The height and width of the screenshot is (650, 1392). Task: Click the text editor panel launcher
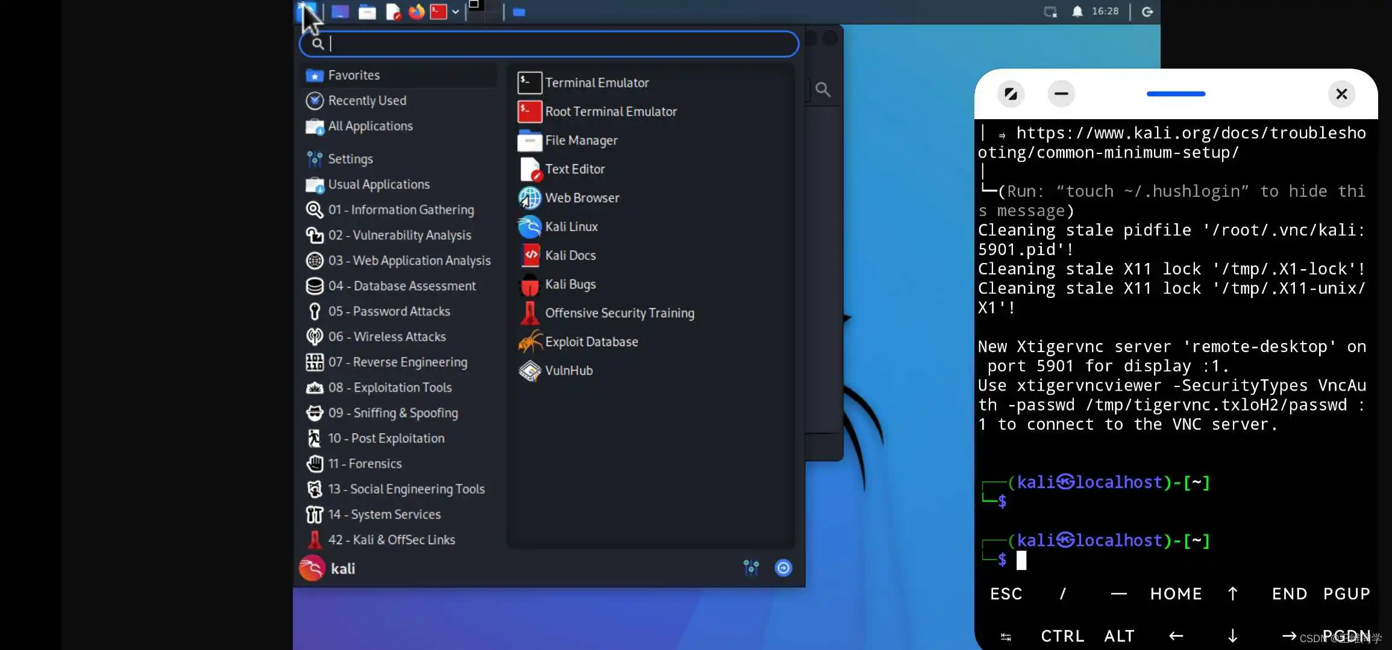point(393,11)
